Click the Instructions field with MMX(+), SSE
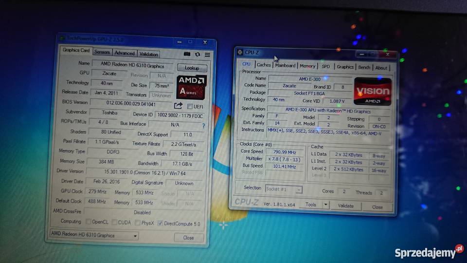Image resolution: width=467 pixels, height=263 pixels. [x=328, y=132]
